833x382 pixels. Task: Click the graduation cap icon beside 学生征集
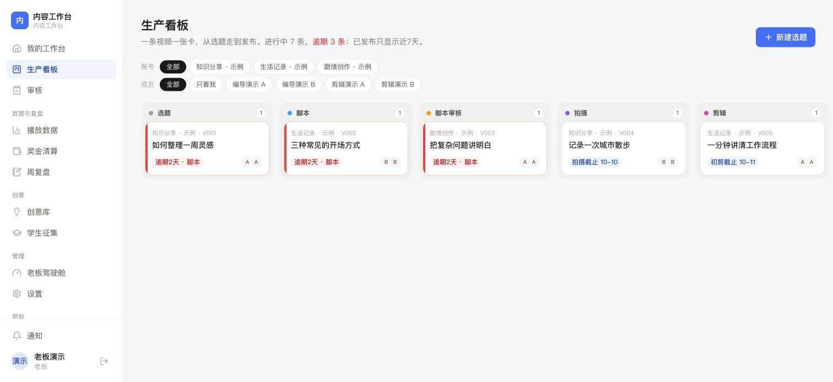(17, 233)
